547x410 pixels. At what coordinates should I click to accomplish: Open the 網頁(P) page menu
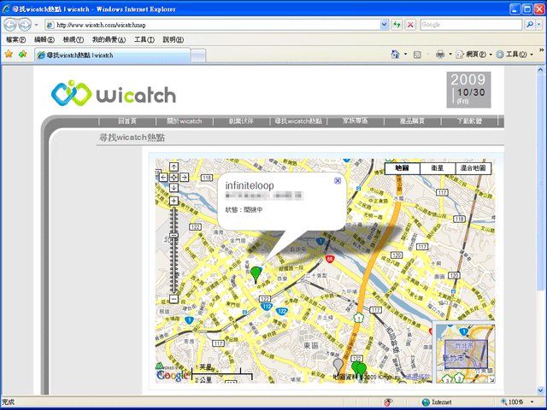473,55
